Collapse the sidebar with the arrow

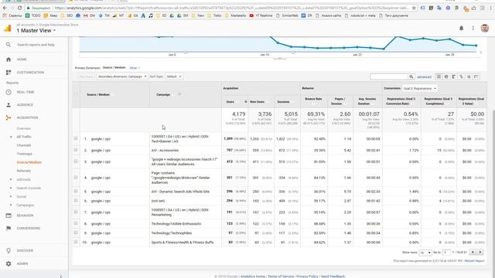click(61, 276)
